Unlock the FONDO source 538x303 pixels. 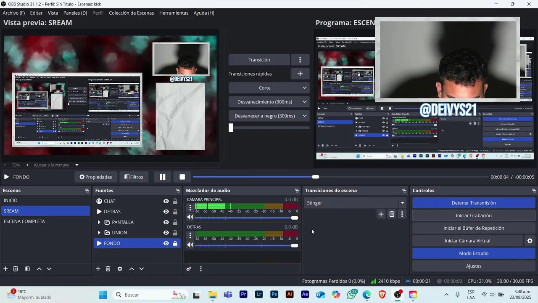(x=175, y=243)
